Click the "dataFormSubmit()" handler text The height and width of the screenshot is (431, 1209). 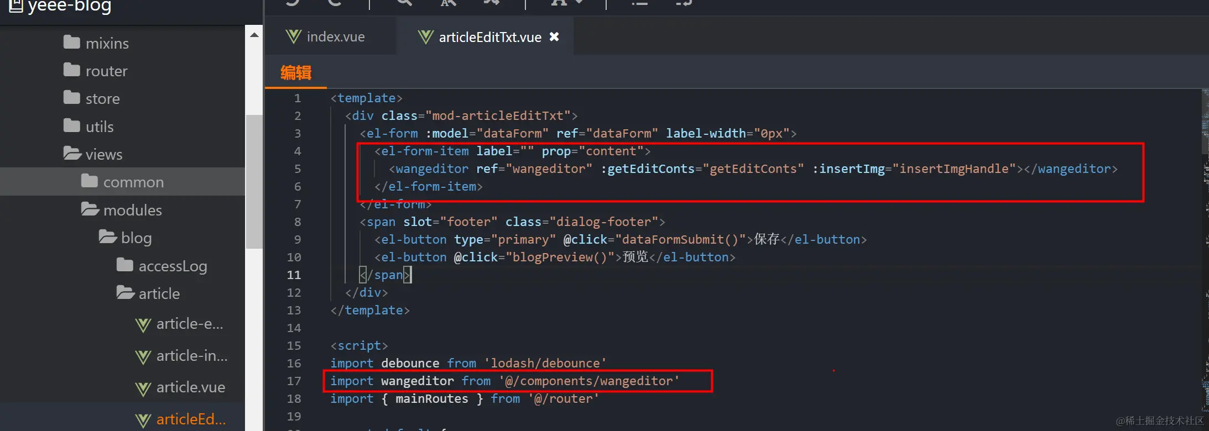680,240
